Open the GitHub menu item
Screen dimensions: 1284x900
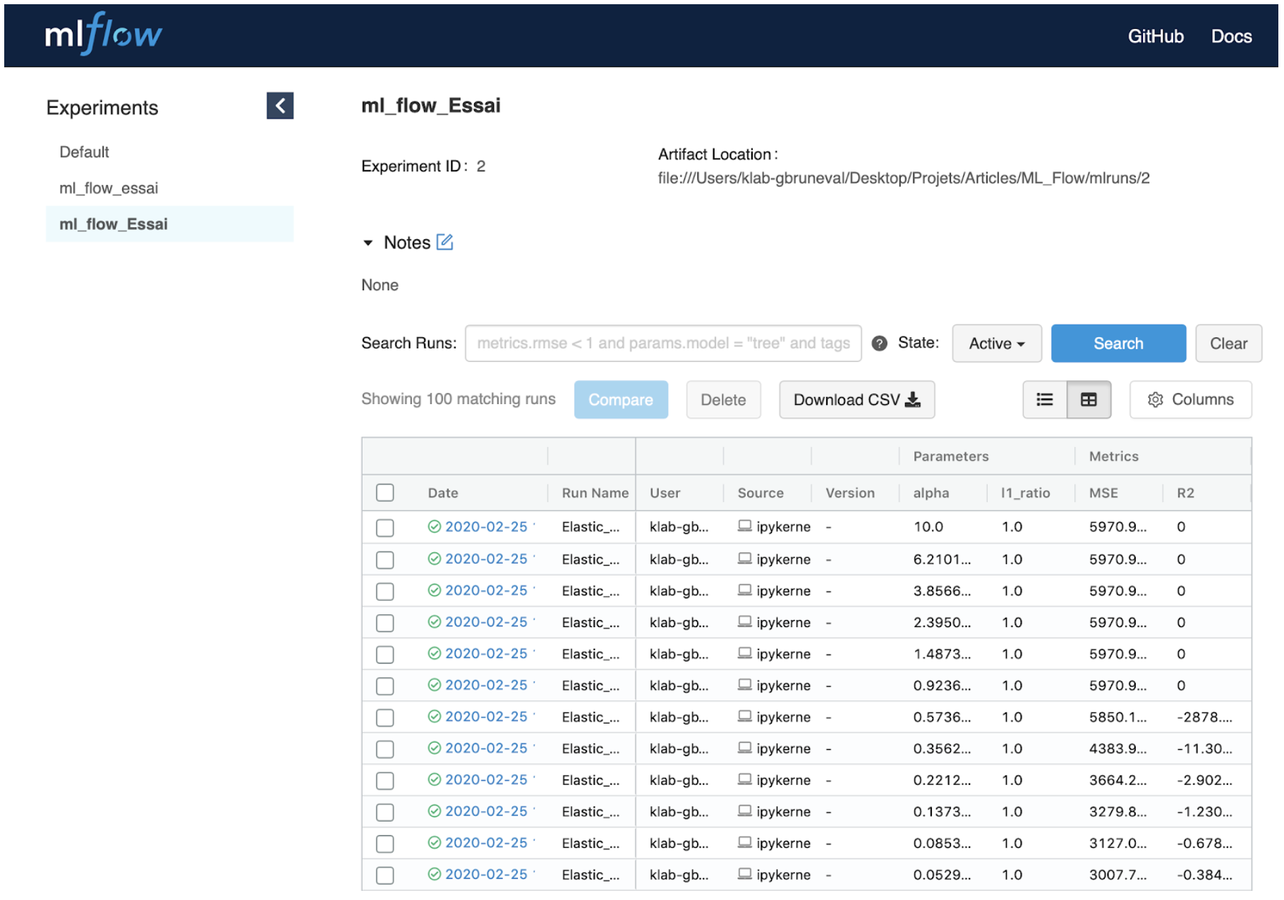1156,36
